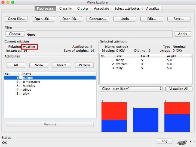
Task: Click red segment of sunny histogram bar
Action: coord(114,111)
